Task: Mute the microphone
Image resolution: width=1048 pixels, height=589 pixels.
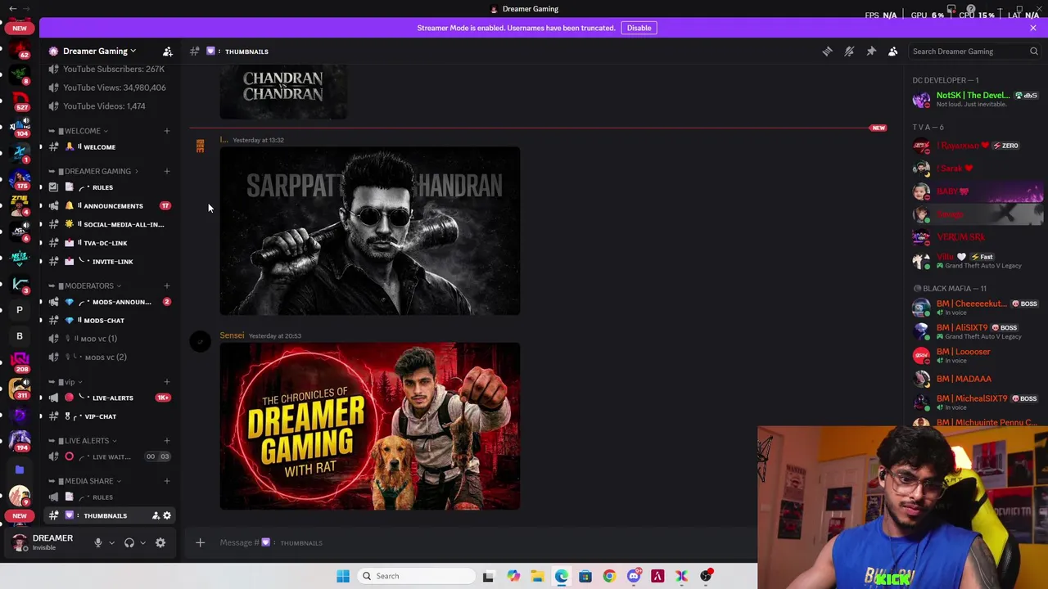Action: coord(97,542)
